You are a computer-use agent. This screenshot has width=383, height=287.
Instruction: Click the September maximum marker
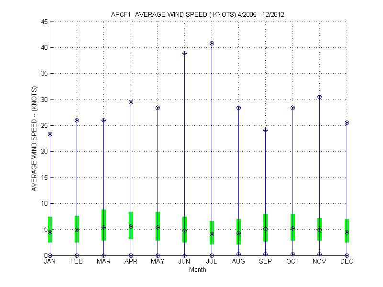click(x=266, y=131)
